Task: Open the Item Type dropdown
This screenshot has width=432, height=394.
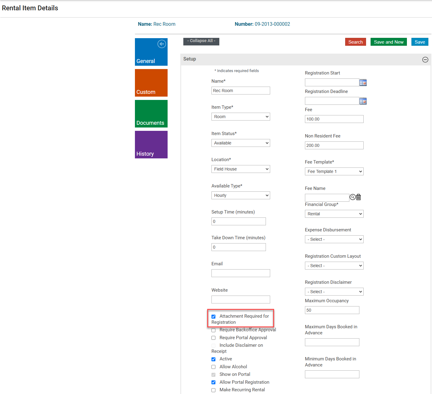Action: pyautogui.click(x=241, y=117)
